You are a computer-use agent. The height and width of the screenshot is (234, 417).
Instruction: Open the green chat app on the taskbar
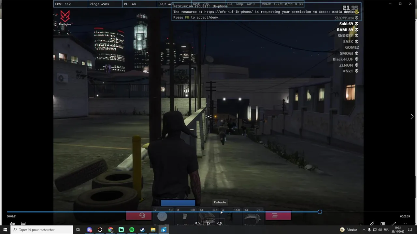tap(121, 230)
